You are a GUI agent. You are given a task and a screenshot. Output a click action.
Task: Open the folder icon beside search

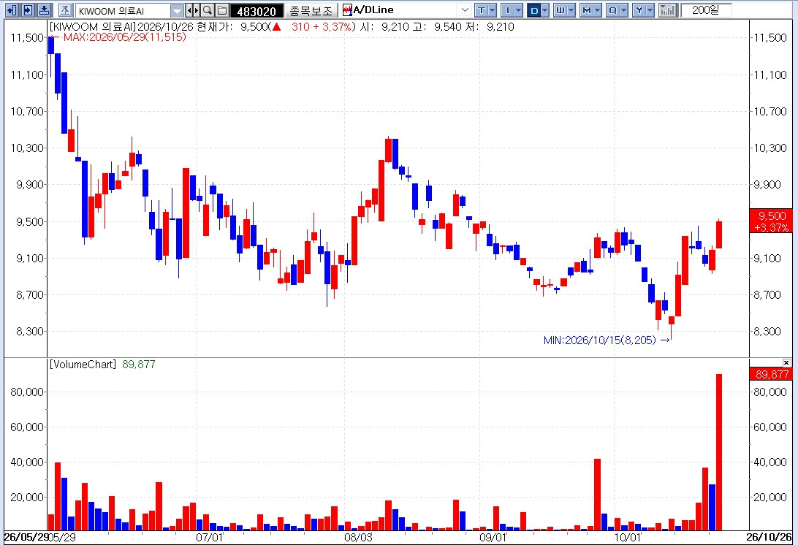[x=222, y=9]
